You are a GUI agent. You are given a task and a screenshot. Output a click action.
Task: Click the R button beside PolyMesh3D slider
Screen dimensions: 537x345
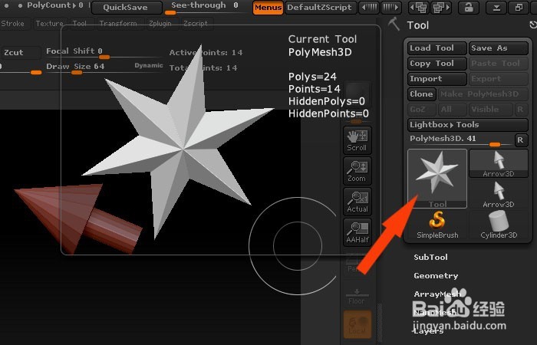pos(521,140)
